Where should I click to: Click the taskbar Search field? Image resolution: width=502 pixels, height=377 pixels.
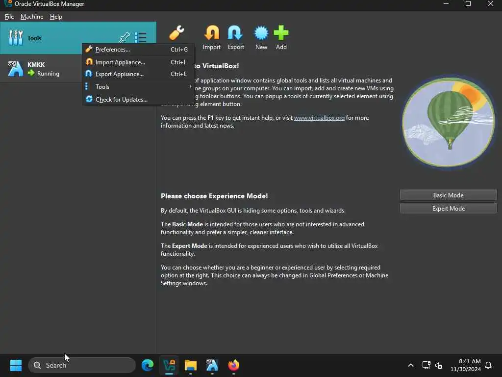[x=82, y=365]
